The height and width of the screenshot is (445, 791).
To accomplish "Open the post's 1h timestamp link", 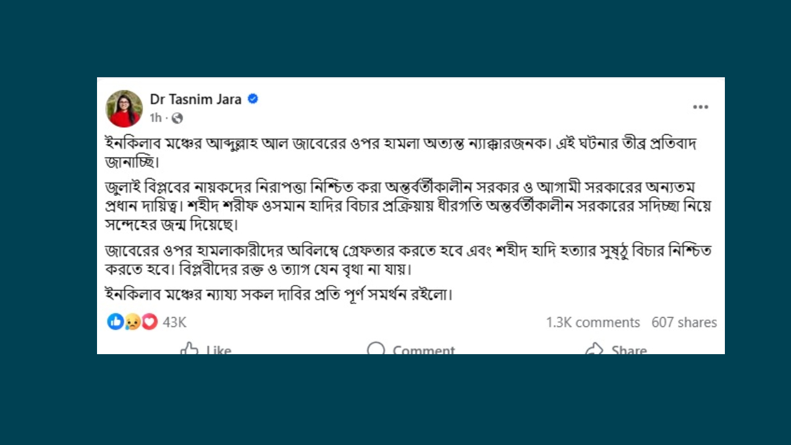I will [x=155, y=118].
